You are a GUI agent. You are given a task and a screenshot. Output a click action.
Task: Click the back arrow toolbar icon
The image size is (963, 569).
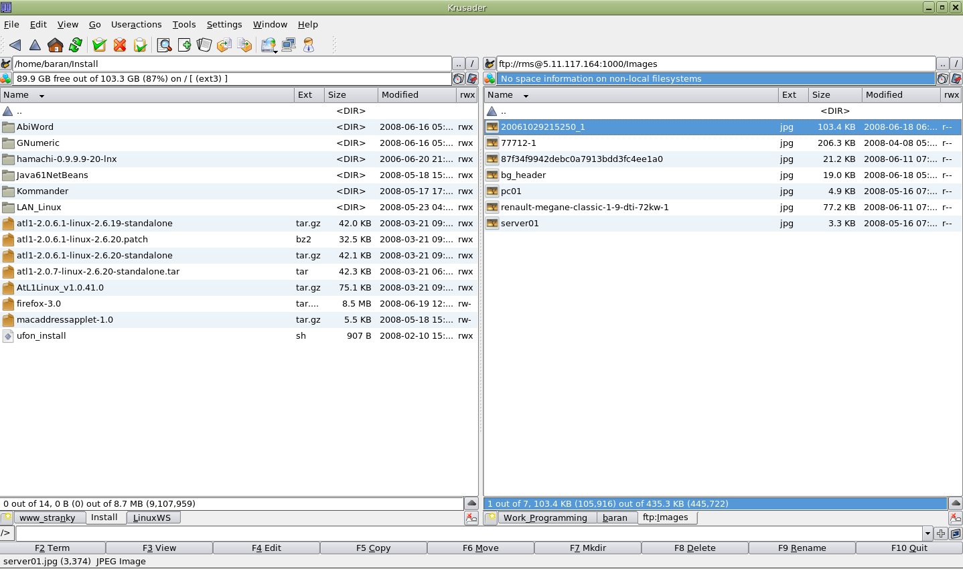tap(15, 45)
